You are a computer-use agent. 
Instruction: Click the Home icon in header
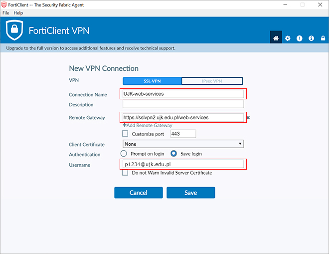coord(276,38)
